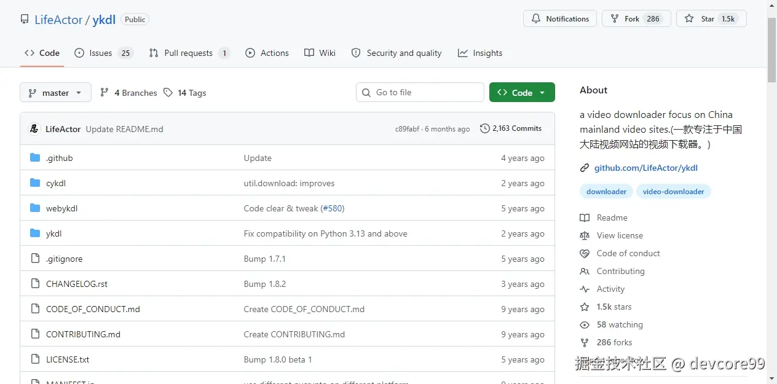Open the Code tab
The height and width of the screenshot is (384, 777).
click(x=42, y=53)
